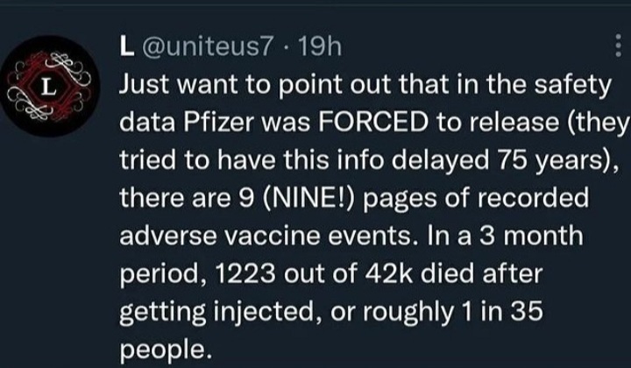Select the word FORCED in the tweet
The image size is (631, 368).
[373, 123]
